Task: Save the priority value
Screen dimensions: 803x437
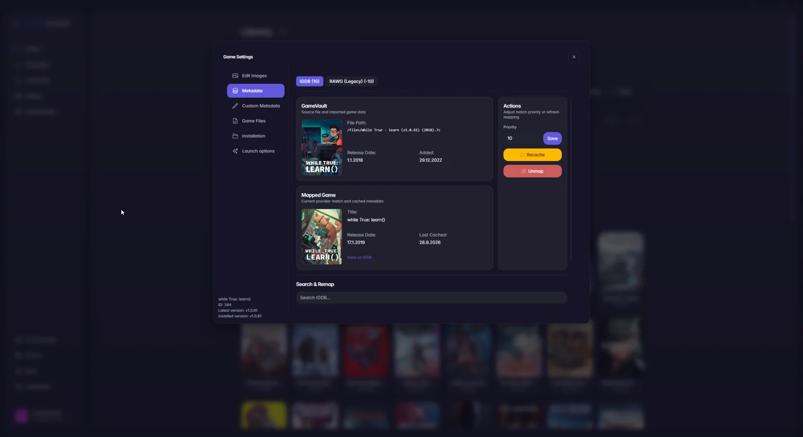Action: [552, 139]
